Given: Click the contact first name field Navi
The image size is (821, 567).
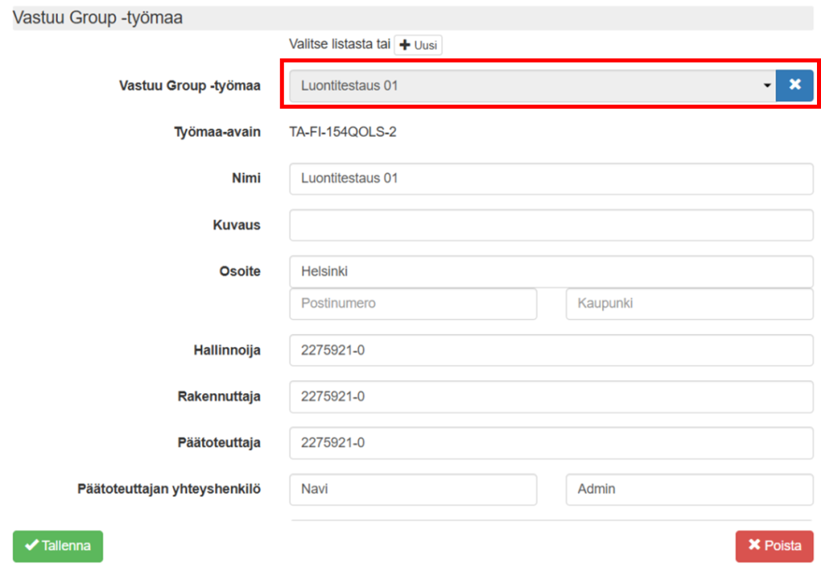Looking at the screenshot, I should click(x=413, y=489).
